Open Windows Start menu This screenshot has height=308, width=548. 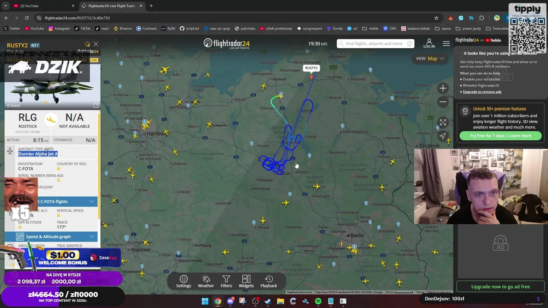pyautogui.click(x=205, y=301)
